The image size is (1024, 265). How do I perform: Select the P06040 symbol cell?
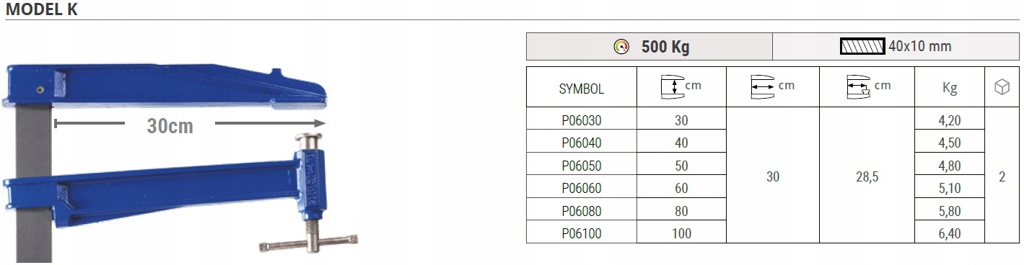coord(581,142)
